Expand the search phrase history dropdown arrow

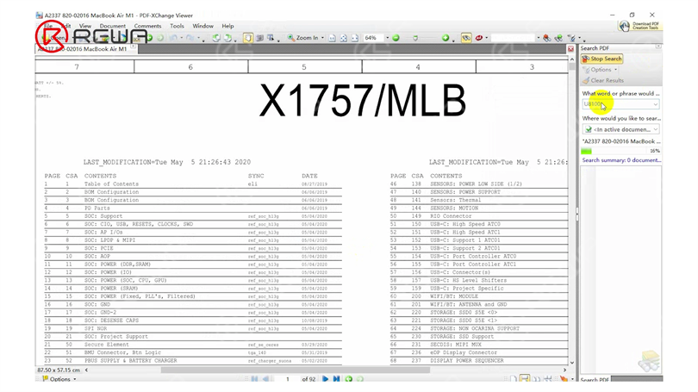655,104
